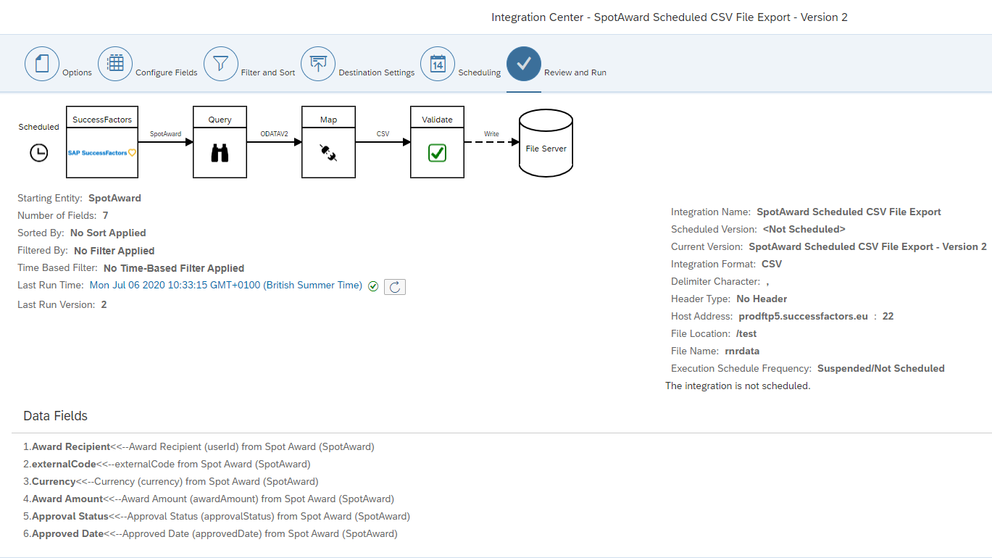This screenshot has height=558, width=992.
Task: Click the externalCode data field row
Action: click(167, 464)
